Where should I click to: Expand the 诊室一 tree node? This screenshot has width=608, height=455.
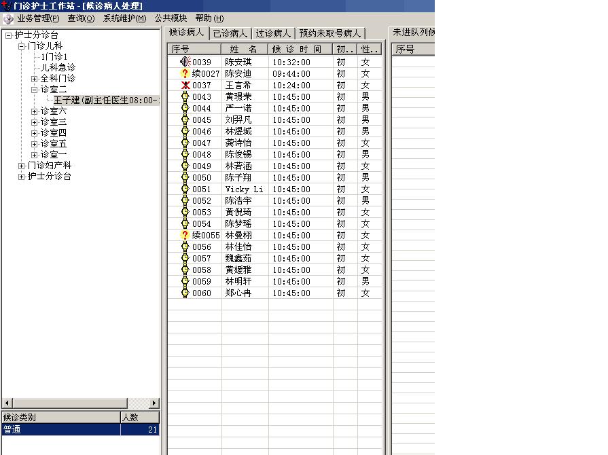pos(34,155)
